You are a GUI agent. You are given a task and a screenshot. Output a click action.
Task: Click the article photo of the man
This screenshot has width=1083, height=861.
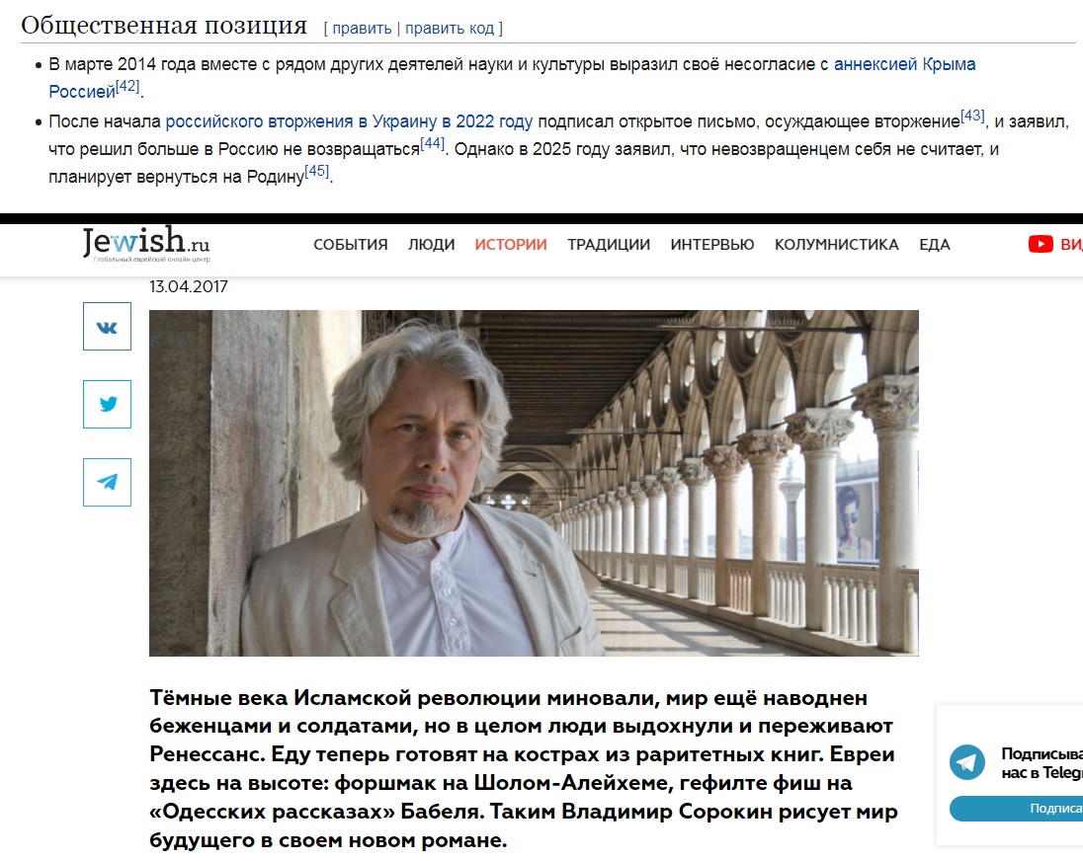(x=534, y=483)
